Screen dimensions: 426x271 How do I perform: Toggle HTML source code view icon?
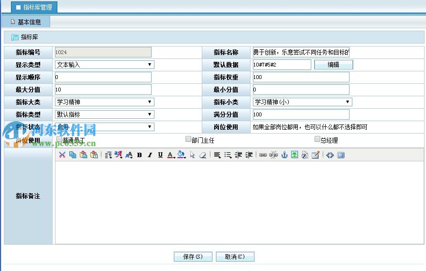pos(330,155)
